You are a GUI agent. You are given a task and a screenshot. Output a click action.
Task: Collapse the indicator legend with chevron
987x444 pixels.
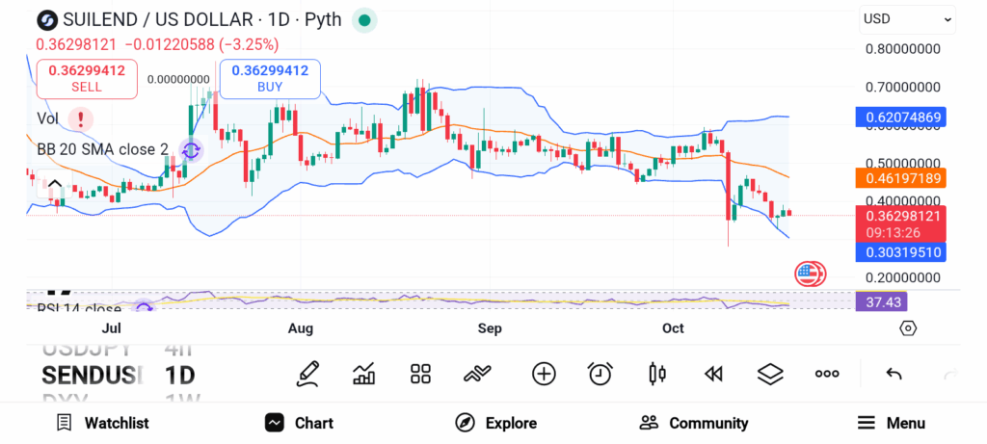tap(54, 185)
